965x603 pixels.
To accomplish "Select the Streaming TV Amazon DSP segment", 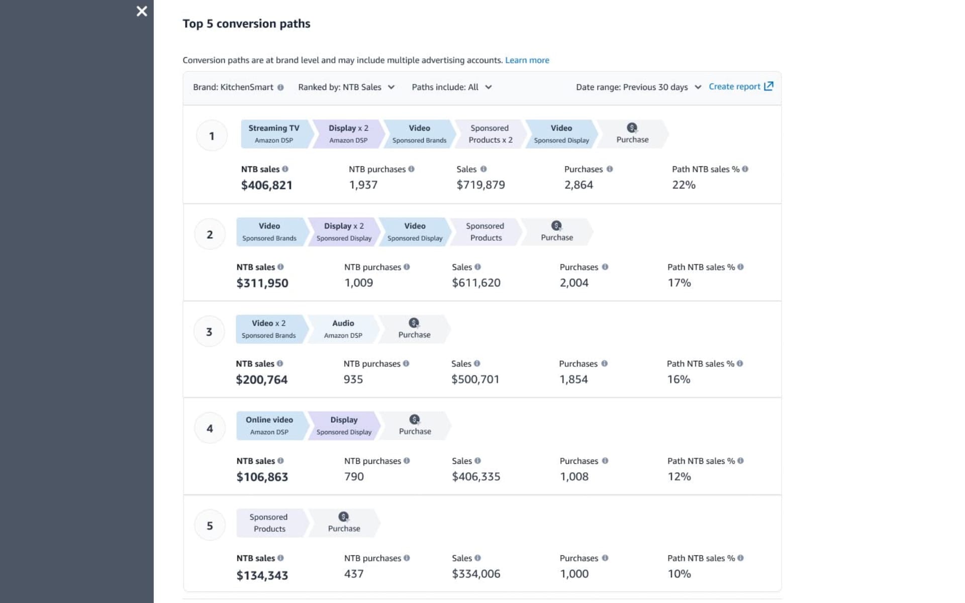I will click(274, 133).
